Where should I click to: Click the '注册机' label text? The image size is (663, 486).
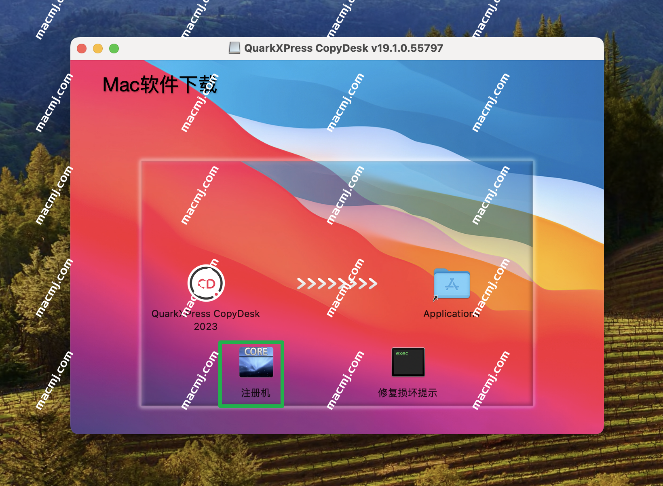256,393
